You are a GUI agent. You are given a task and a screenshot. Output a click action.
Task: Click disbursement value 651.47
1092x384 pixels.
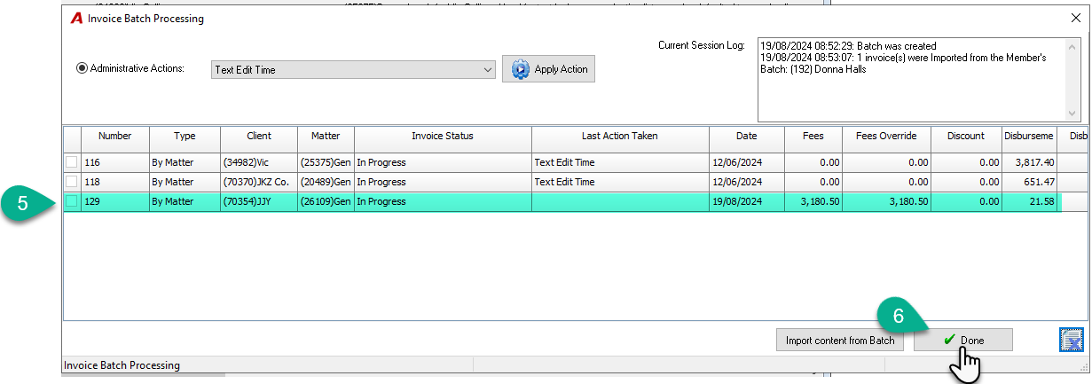tap(1030, 182)
